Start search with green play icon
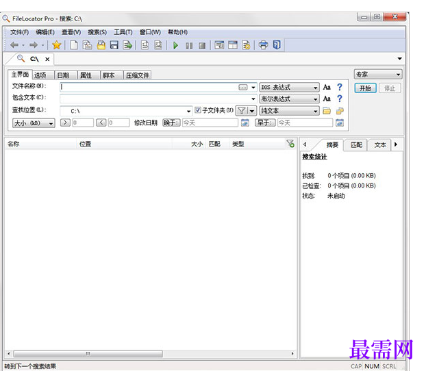 pos(176,45)
